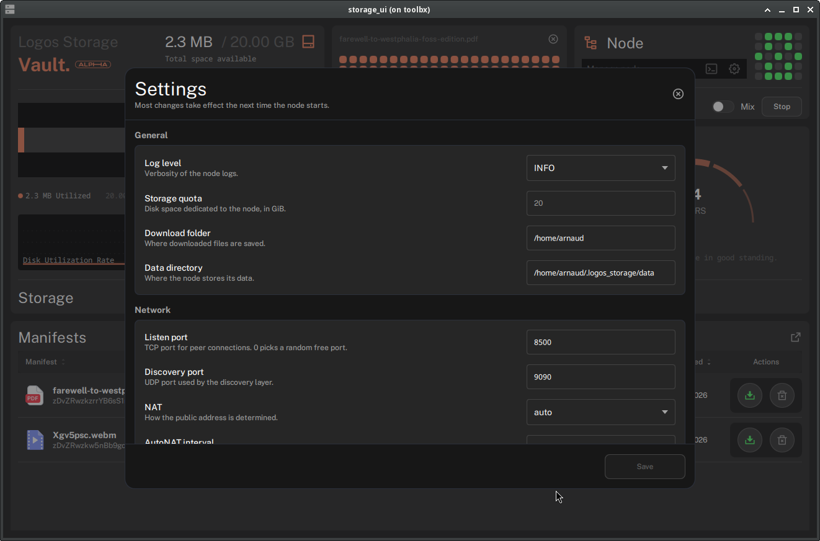Open the node terminal console icon
The width and height of the screenshot is (820, 541).
(712, 69)
